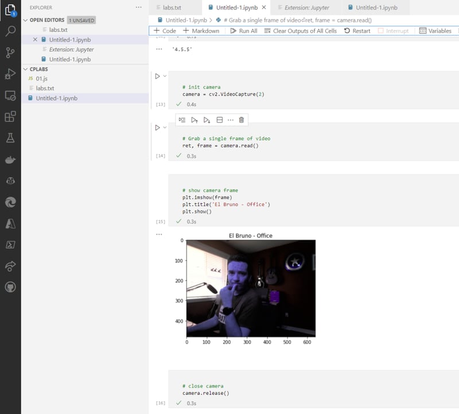The width and height of the screenshot is (459, 414).
Task: Click into camera.release() code line
Action: [206, 393]
